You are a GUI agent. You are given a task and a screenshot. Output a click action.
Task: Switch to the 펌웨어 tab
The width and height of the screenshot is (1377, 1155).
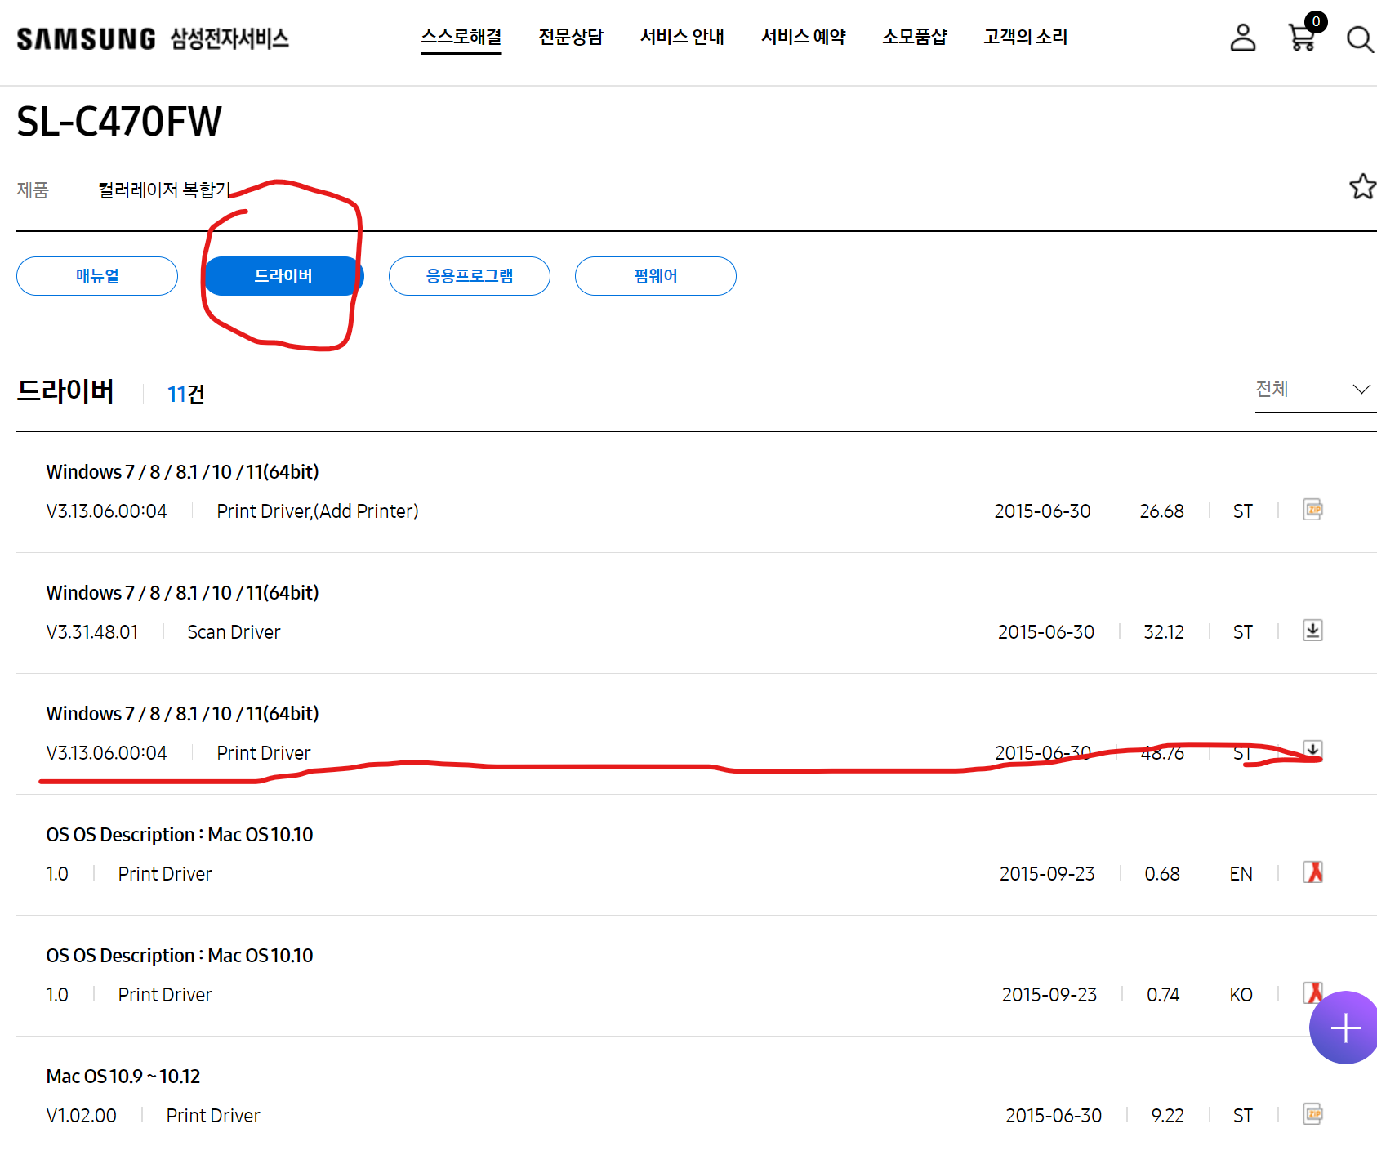[x=656, y=276]
